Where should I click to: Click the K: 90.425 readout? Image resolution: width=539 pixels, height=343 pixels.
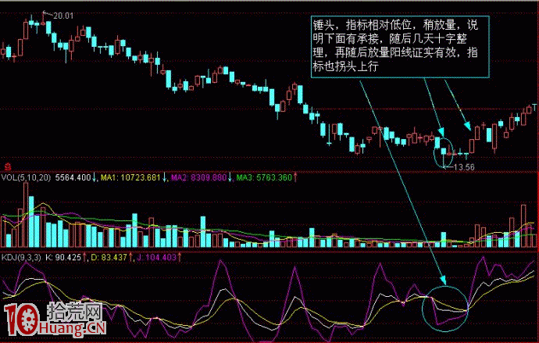pos(63,257)
